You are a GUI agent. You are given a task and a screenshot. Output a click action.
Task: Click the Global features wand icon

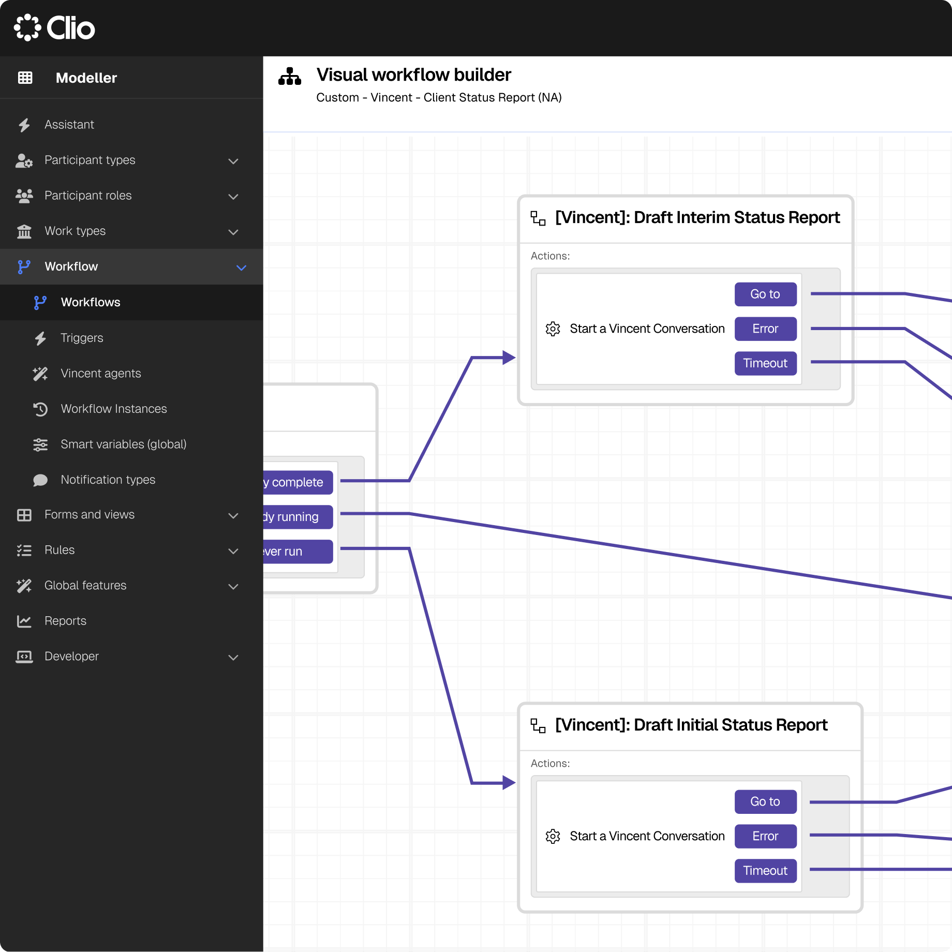coord(24,586)
